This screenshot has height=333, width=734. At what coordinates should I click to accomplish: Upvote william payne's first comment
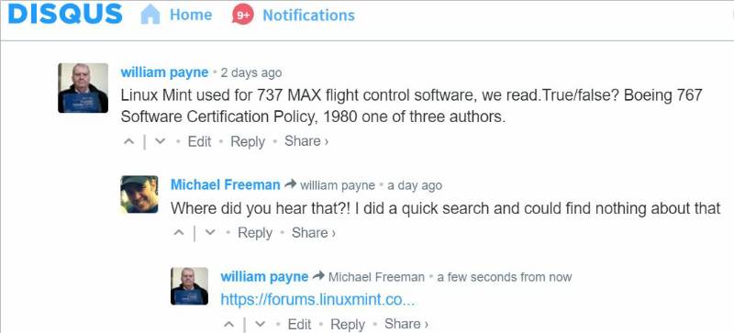coord(128,141)
